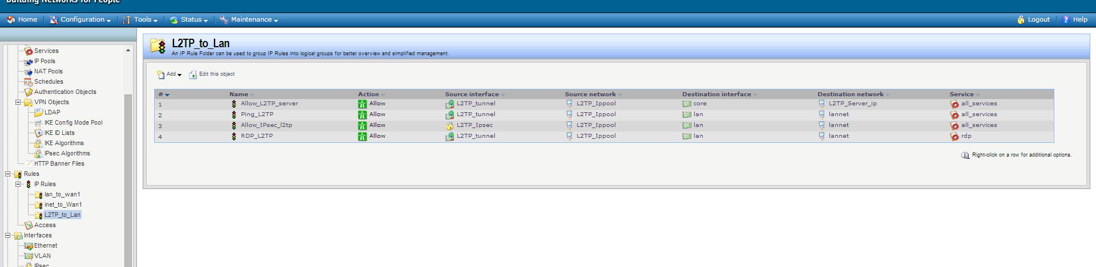Click L2TP_Ipsec source interface icon
The width and height of the screenshot is (1096, 267).
[450, 125]
